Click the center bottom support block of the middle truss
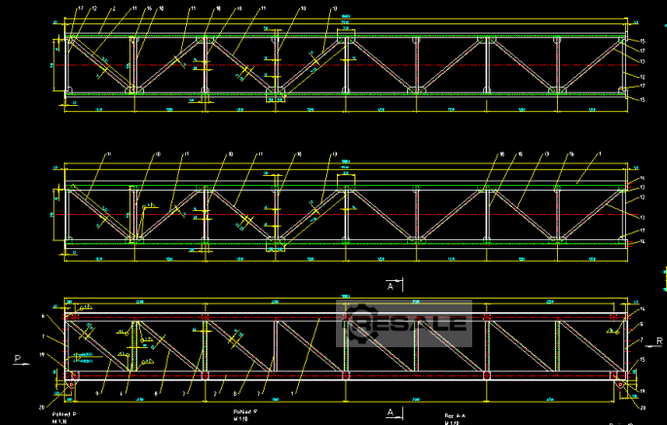This screenshot has height=425, width=667. pyautogui.click(x=276, y=241)
